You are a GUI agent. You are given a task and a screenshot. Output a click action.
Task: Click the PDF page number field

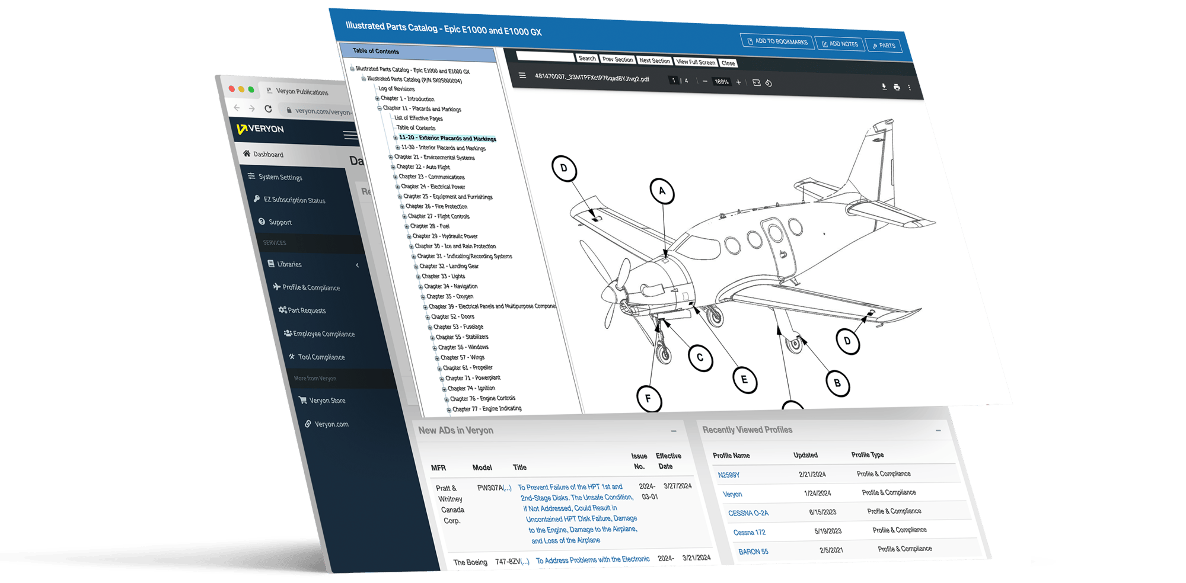pos(673,80)
